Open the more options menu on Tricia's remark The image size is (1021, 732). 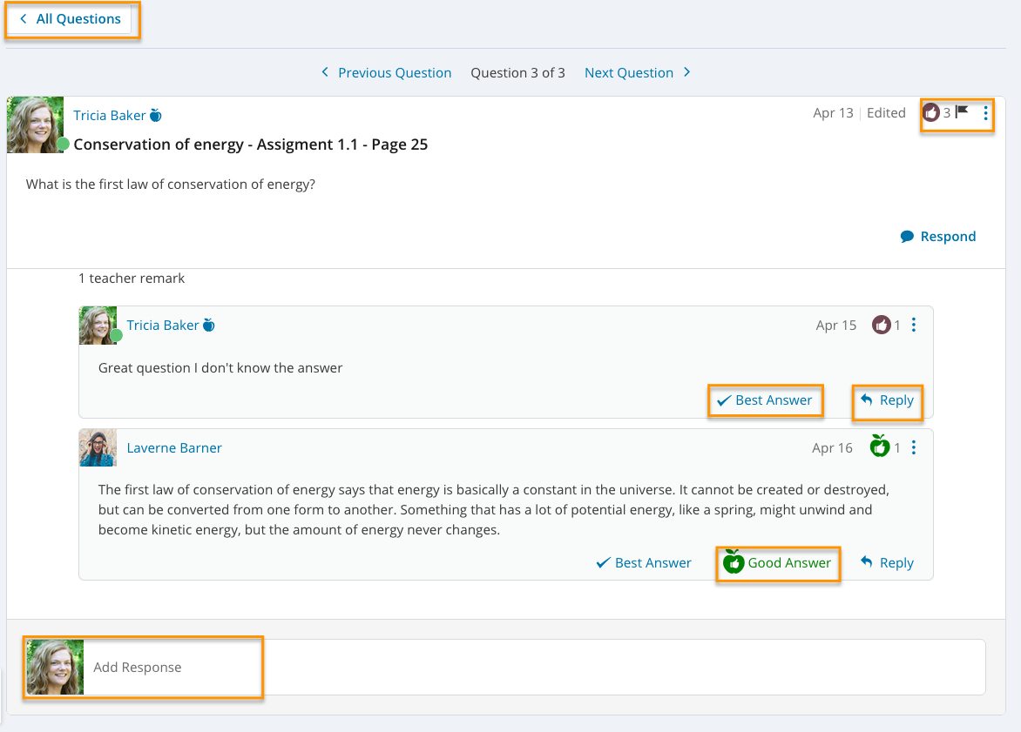[x=914, y=325]
